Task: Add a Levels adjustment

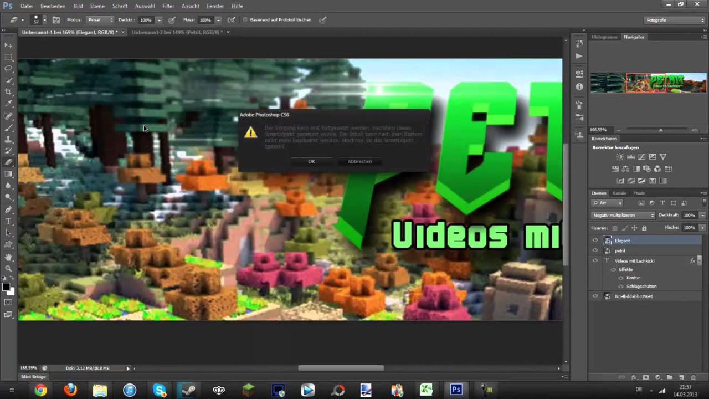Action: pyautogui.click(x=631, y=157)
